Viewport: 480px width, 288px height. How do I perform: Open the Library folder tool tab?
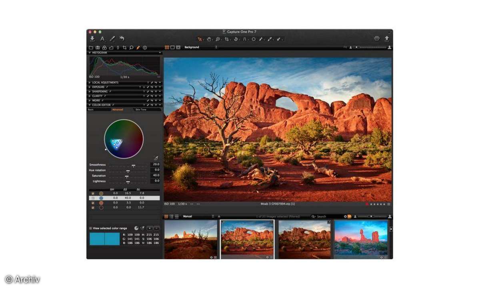[x=91, y=48]
